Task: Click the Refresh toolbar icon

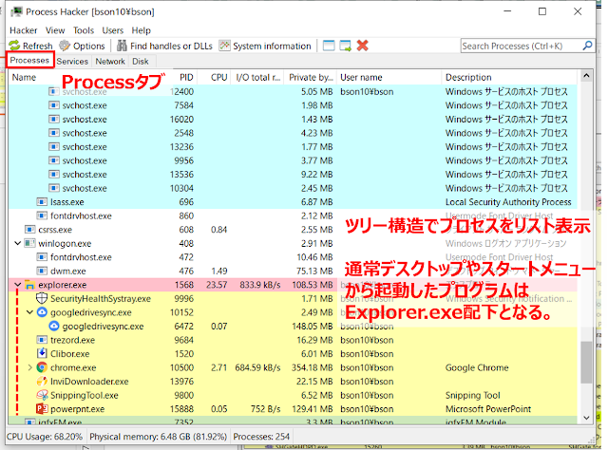Action: tap(14, 46)
